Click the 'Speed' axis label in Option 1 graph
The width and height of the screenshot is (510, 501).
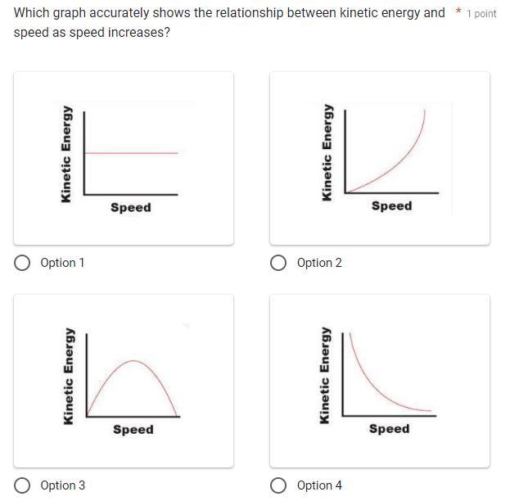point(131,208)
